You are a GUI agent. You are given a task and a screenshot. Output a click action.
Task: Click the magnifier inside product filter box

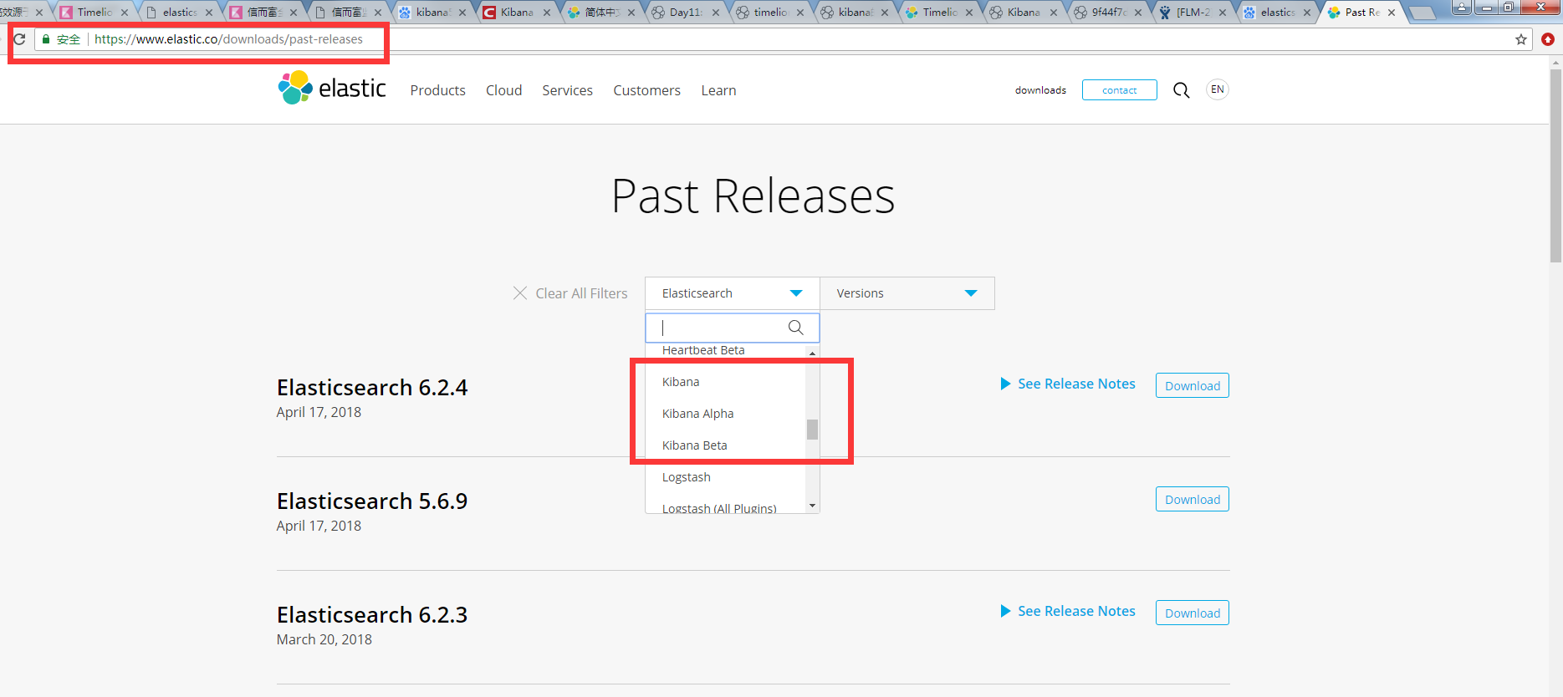[796, 328]
